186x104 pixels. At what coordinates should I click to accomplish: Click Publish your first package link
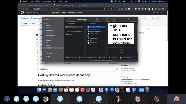[x=128, y=70]
